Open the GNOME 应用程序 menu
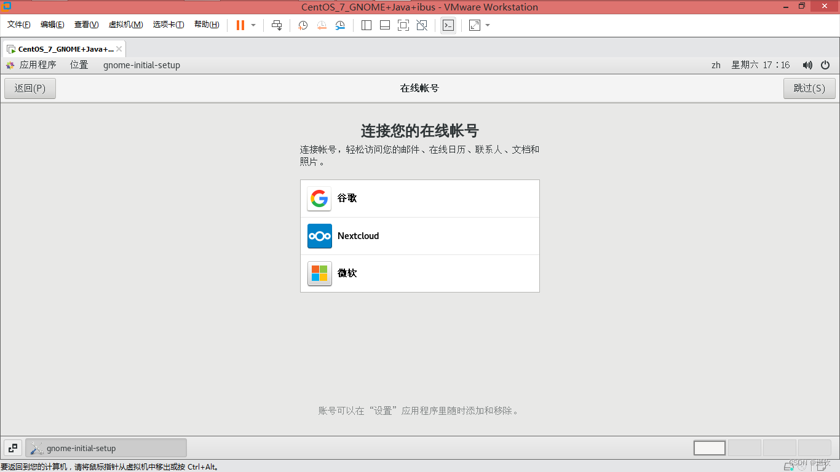This screenshot has height=472, width=840. [x=31, y=65]
